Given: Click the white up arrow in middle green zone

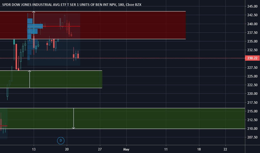Looking at the screenshot, I should pyautogui.click(x=30, y=79).
